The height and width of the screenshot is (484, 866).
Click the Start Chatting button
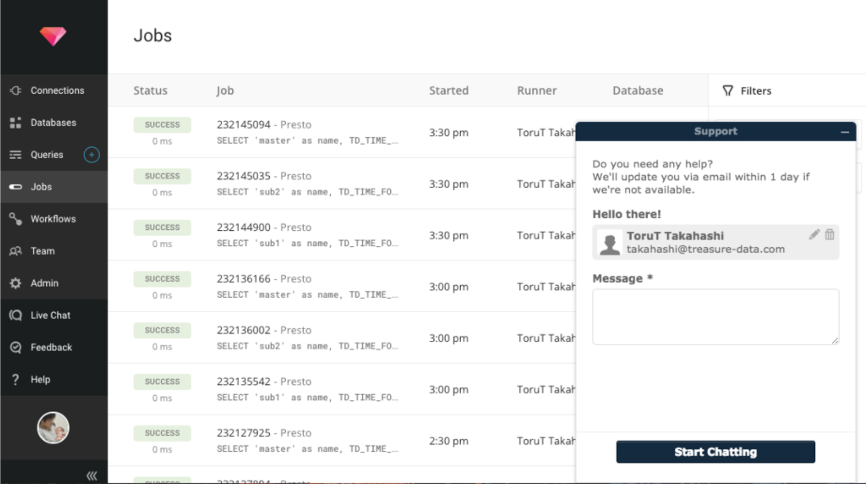pos(716,452)
